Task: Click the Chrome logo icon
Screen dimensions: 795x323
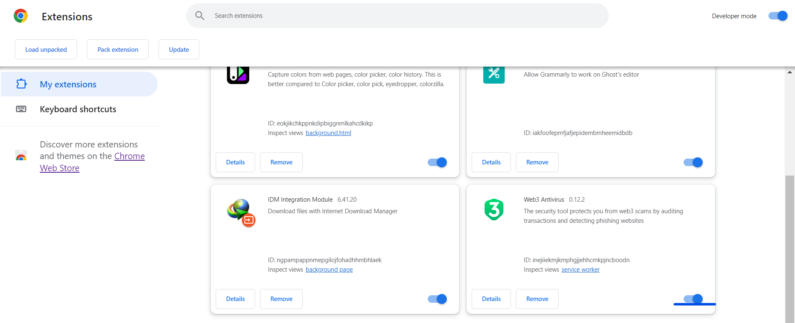Action: (x=21, y=16)
